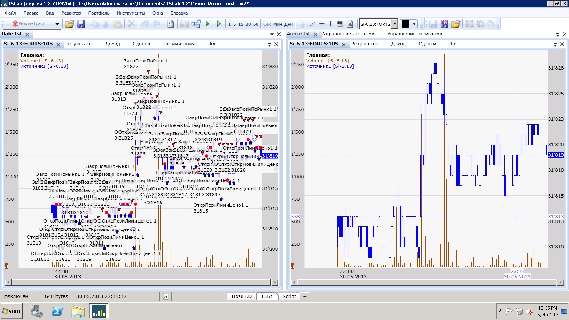Click the calendar icon in the status bar
Image resolution: width=569 pixels, height=320 pixels.
[165, 296]
